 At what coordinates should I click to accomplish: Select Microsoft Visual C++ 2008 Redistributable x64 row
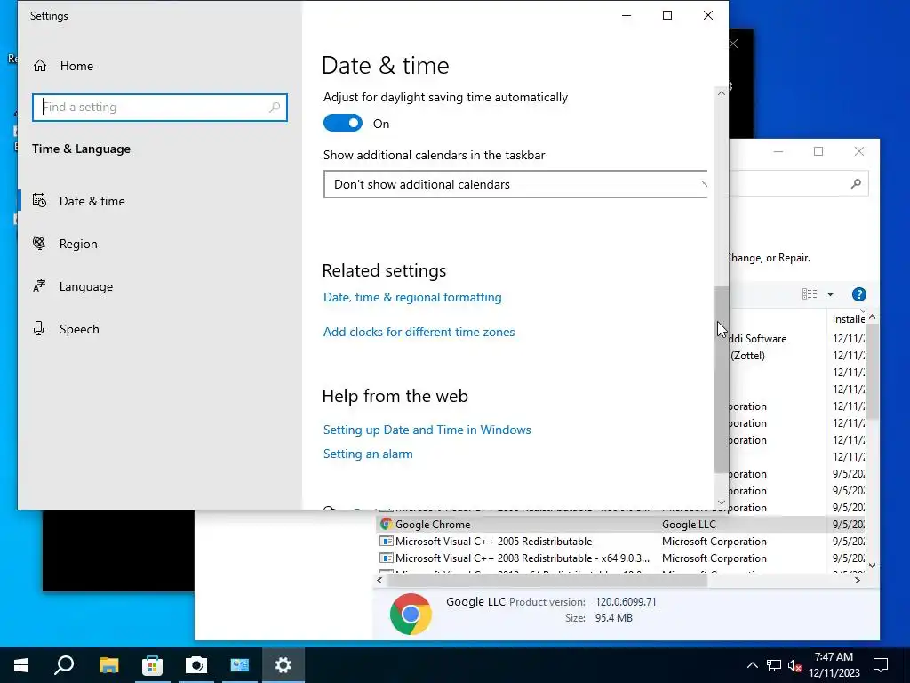coord(621,558)
